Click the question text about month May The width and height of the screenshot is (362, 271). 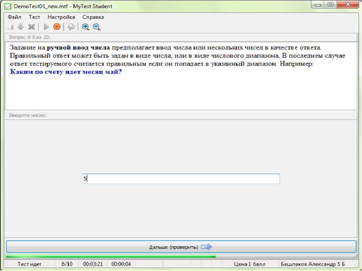66,72
